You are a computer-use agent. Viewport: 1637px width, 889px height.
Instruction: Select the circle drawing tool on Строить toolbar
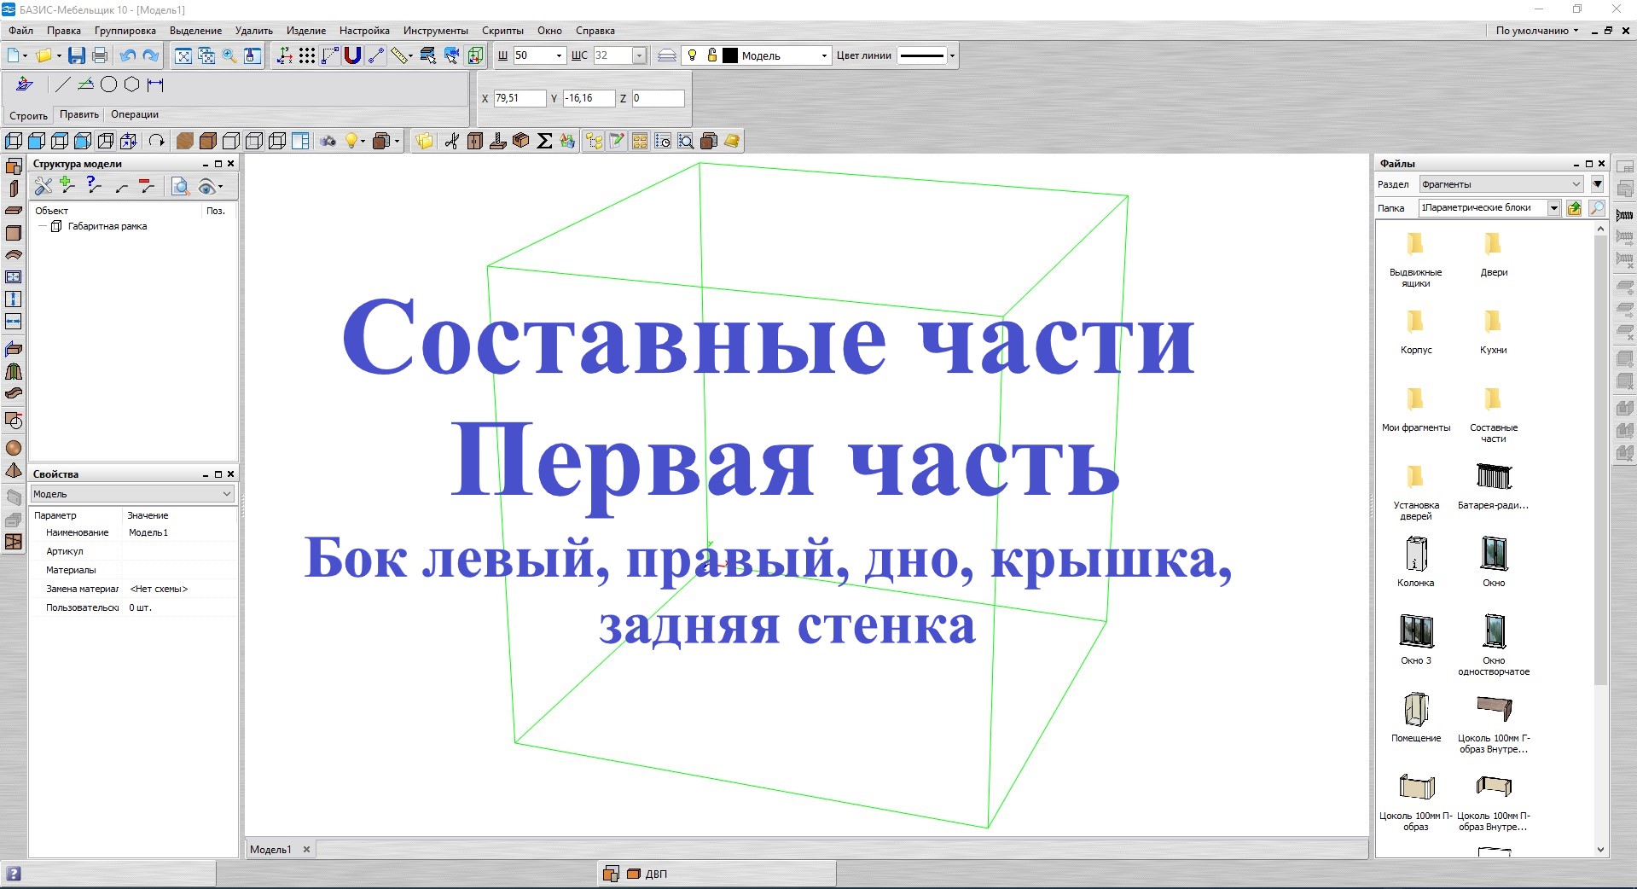tap(109, 84)
